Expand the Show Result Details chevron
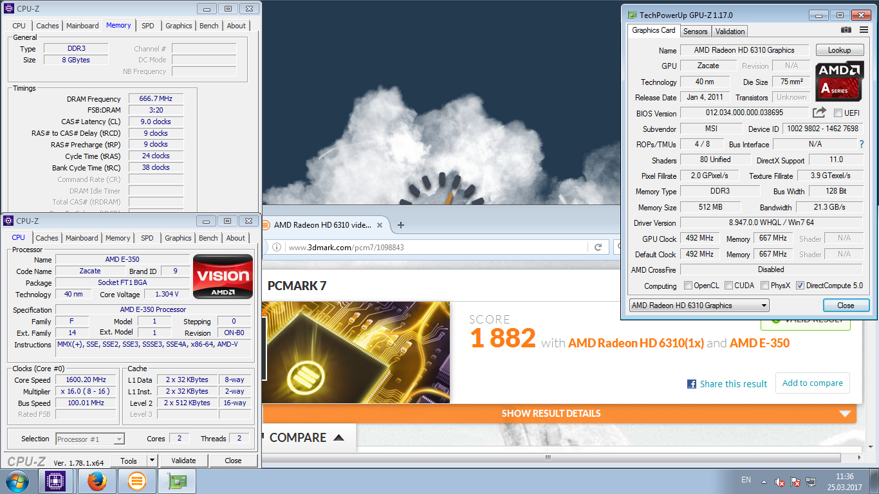Screen dimensions: 879x494 point(845,414)
